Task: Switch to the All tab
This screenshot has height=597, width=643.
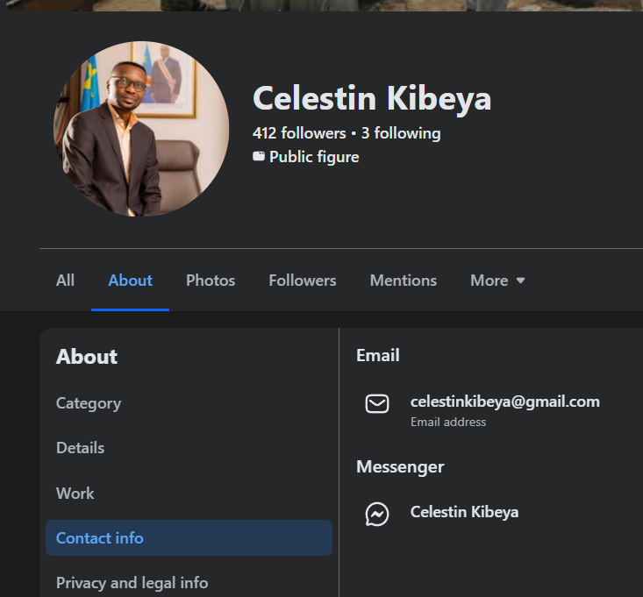Action: pyautogui.click(x=65, y=281)
